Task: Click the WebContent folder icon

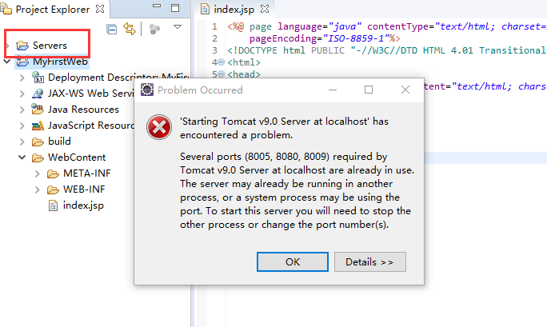Action: pyautogui.click(x=38, y=158)
